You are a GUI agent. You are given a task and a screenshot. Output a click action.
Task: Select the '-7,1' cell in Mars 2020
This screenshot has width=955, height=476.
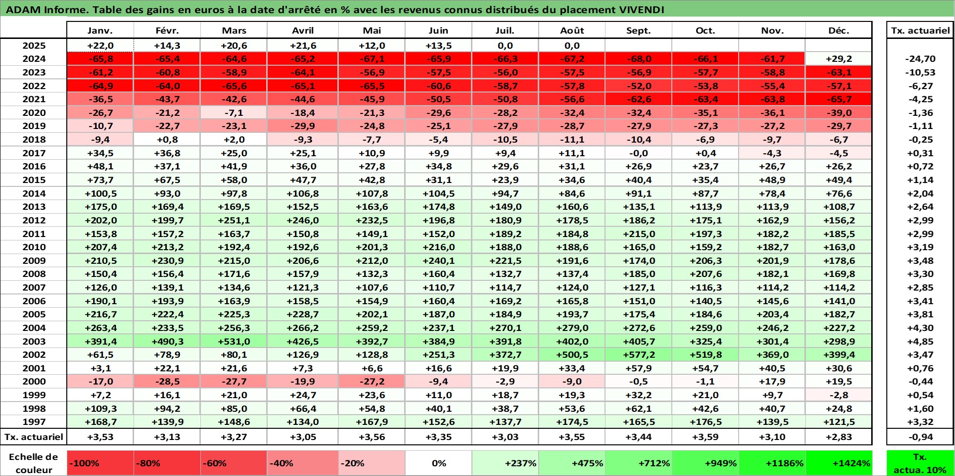click(x=234, y=113)
